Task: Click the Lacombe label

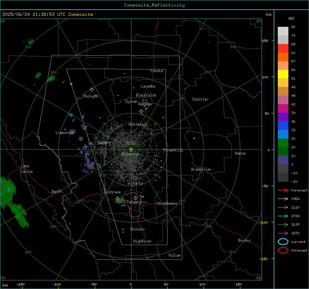Action: click(148, 86)
